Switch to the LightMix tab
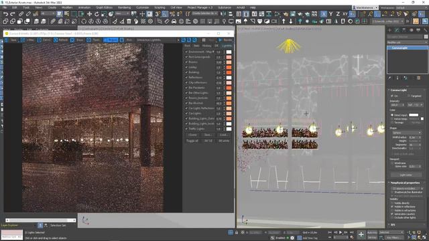This screenshot has height=241, width=429. 227,46
